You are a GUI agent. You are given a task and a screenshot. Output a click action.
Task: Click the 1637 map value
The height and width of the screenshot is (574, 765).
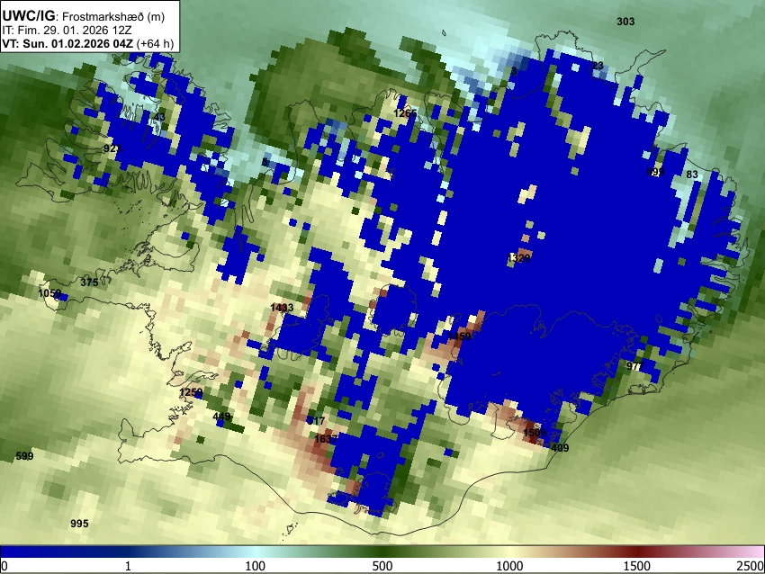(326, 439)
